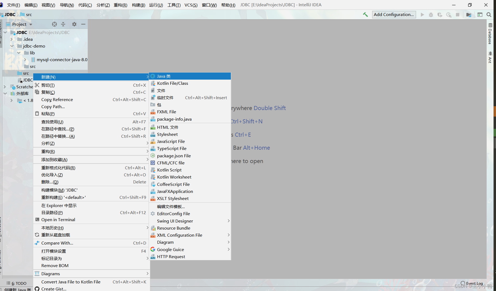Image resolution: width=496 pixels, height=291 pixels.
Task: Click Convert Java File to Kotlin File
Action: 91,282
